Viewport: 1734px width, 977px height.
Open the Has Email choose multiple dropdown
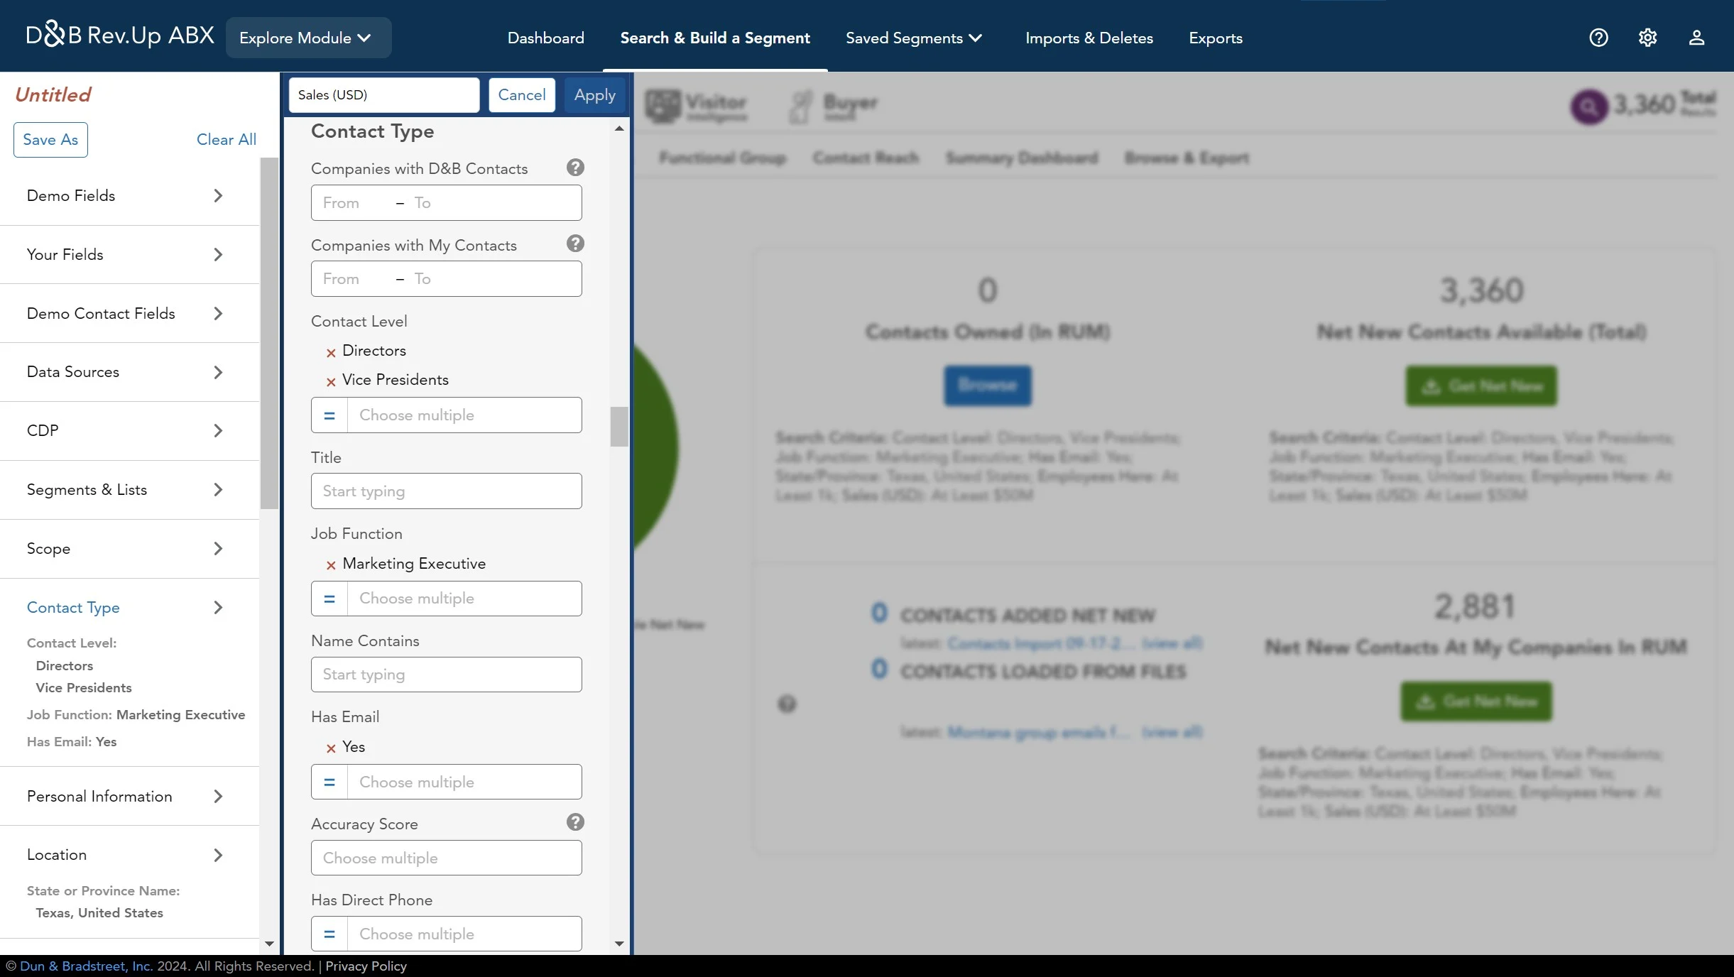[464, 782]
